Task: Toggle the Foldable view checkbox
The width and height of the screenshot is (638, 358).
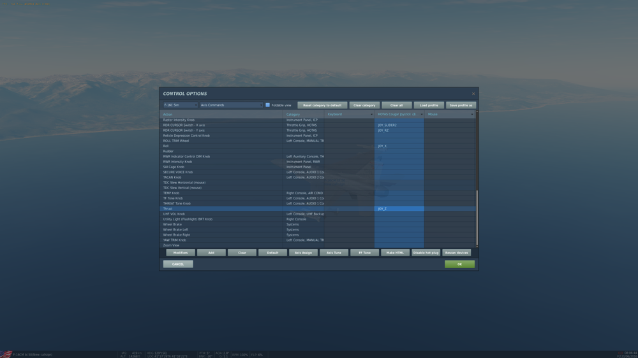Action: [268, 105]
